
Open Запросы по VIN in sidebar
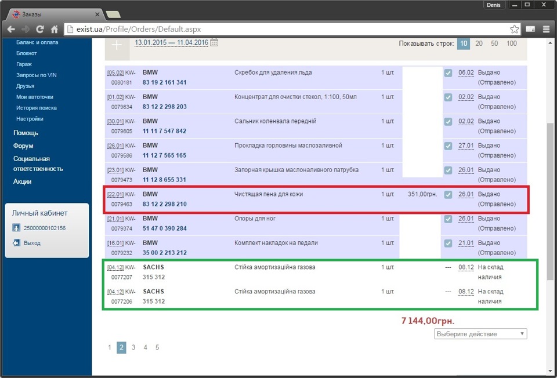pos(36,75)
